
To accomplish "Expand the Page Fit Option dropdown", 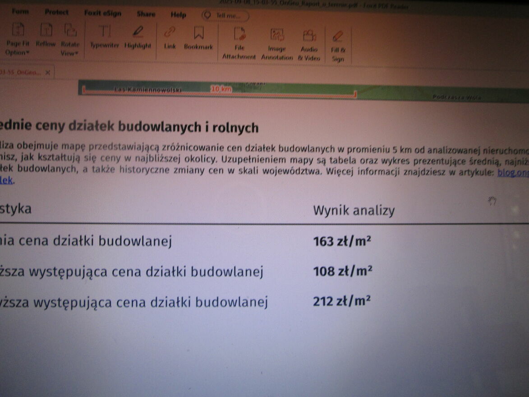I will point(18,52).
